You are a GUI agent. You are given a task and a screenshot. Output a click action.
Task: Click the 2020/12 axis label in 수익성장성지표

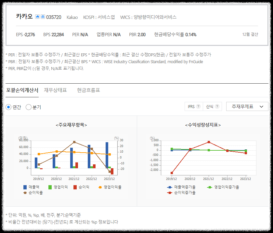pyautogui.click(x=190, y=179)
